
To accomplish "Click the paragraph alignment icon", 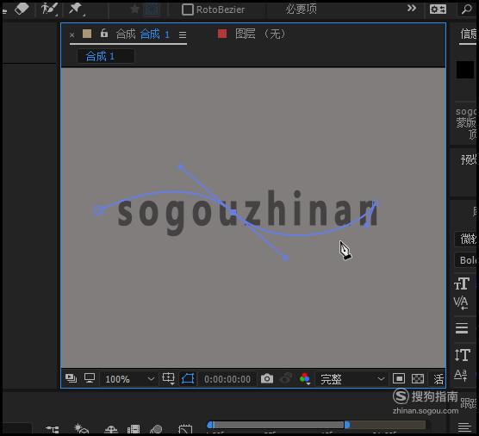I will [464, 427].
